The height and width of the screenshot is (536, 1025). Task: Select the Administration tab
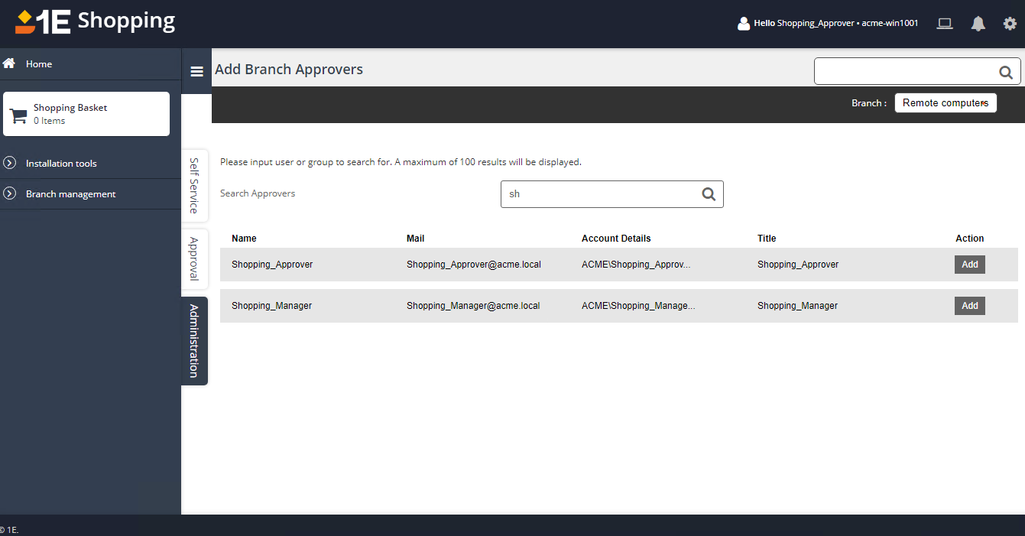point(194,341)
